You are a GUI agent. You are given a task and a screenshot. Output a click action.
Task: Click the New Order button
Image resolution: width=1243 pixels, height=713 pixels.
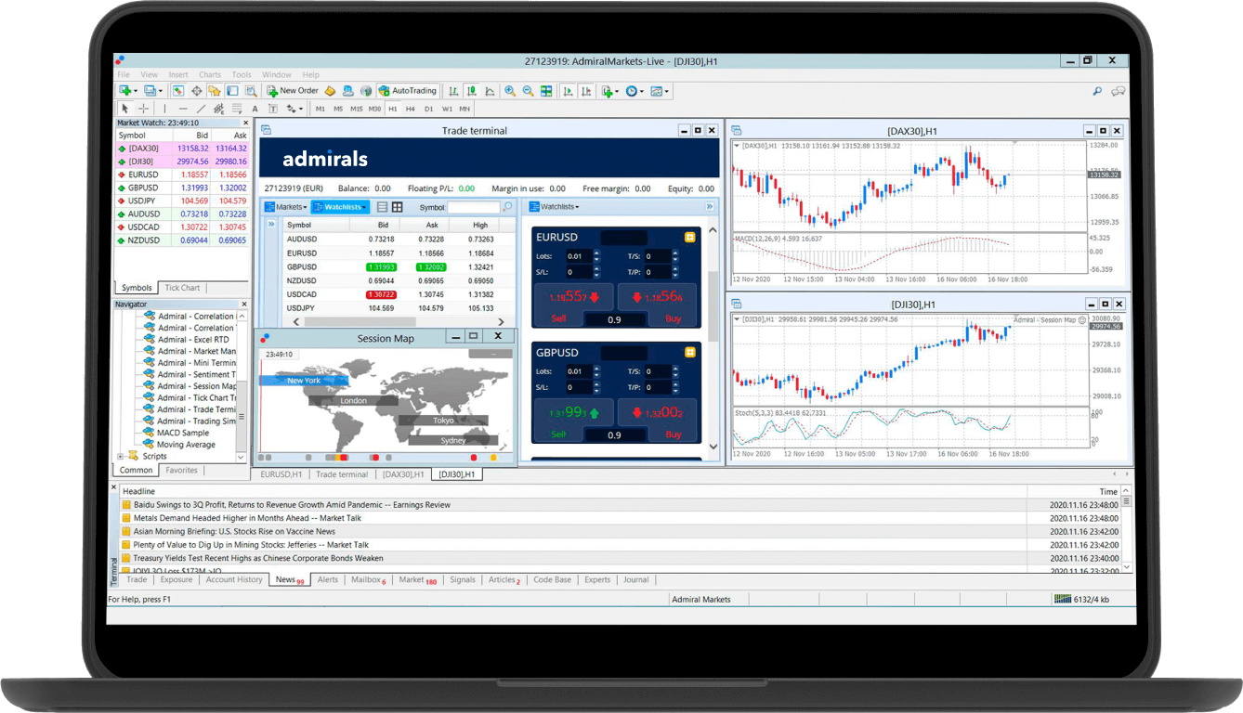point(292,91)
